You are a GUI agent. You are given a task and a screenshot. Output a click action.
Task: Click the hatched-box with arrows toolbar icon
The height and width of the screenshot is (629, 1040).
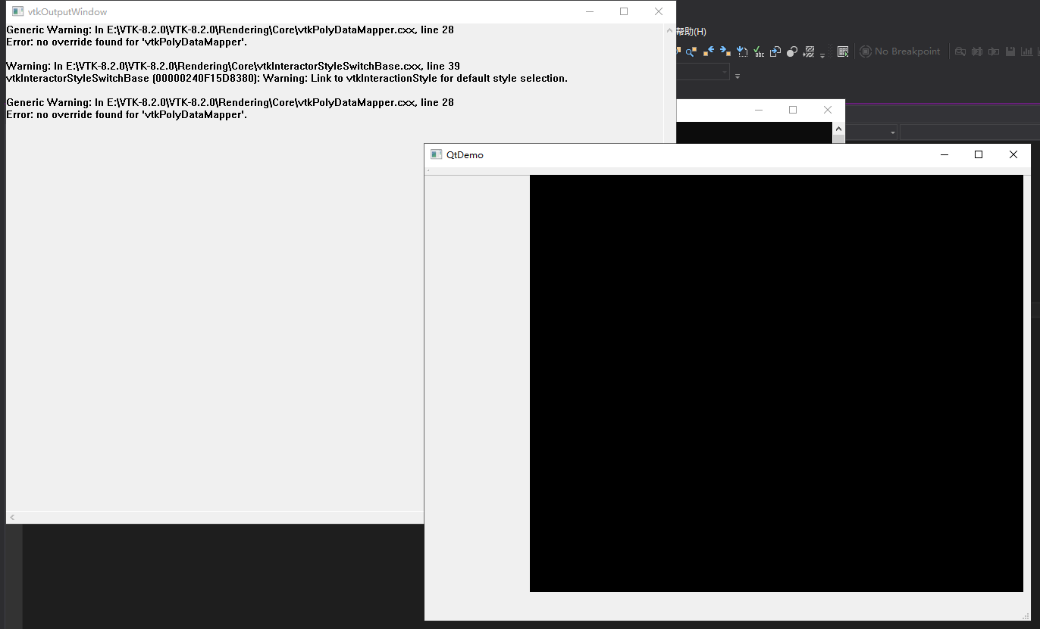coord(809,51)
